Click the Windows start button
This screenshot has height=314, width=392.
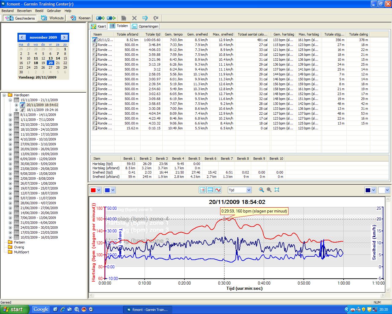click(15, 309)
